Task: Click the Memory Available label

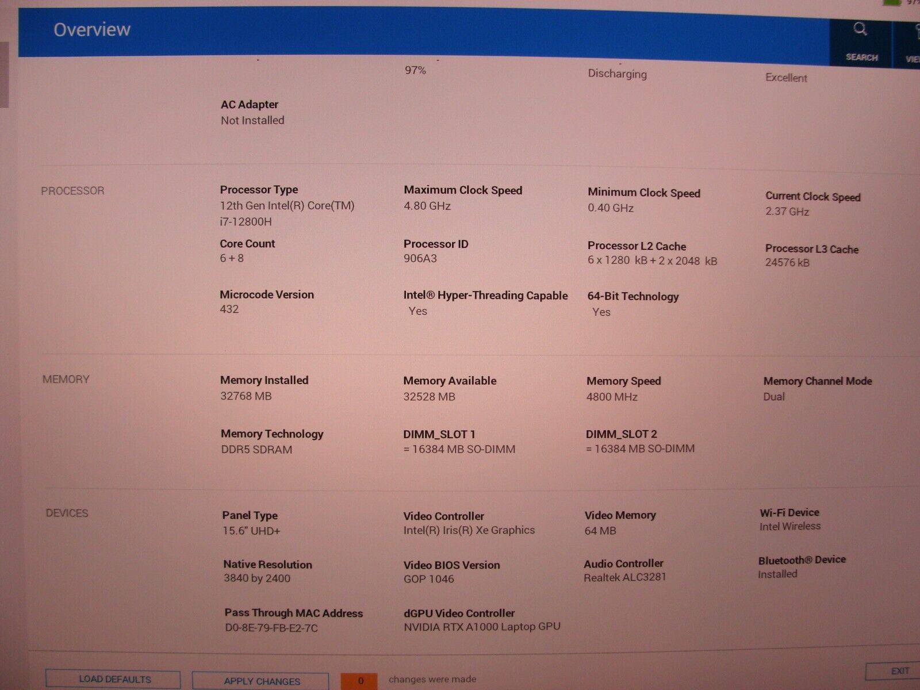Action: click(450, 381)
